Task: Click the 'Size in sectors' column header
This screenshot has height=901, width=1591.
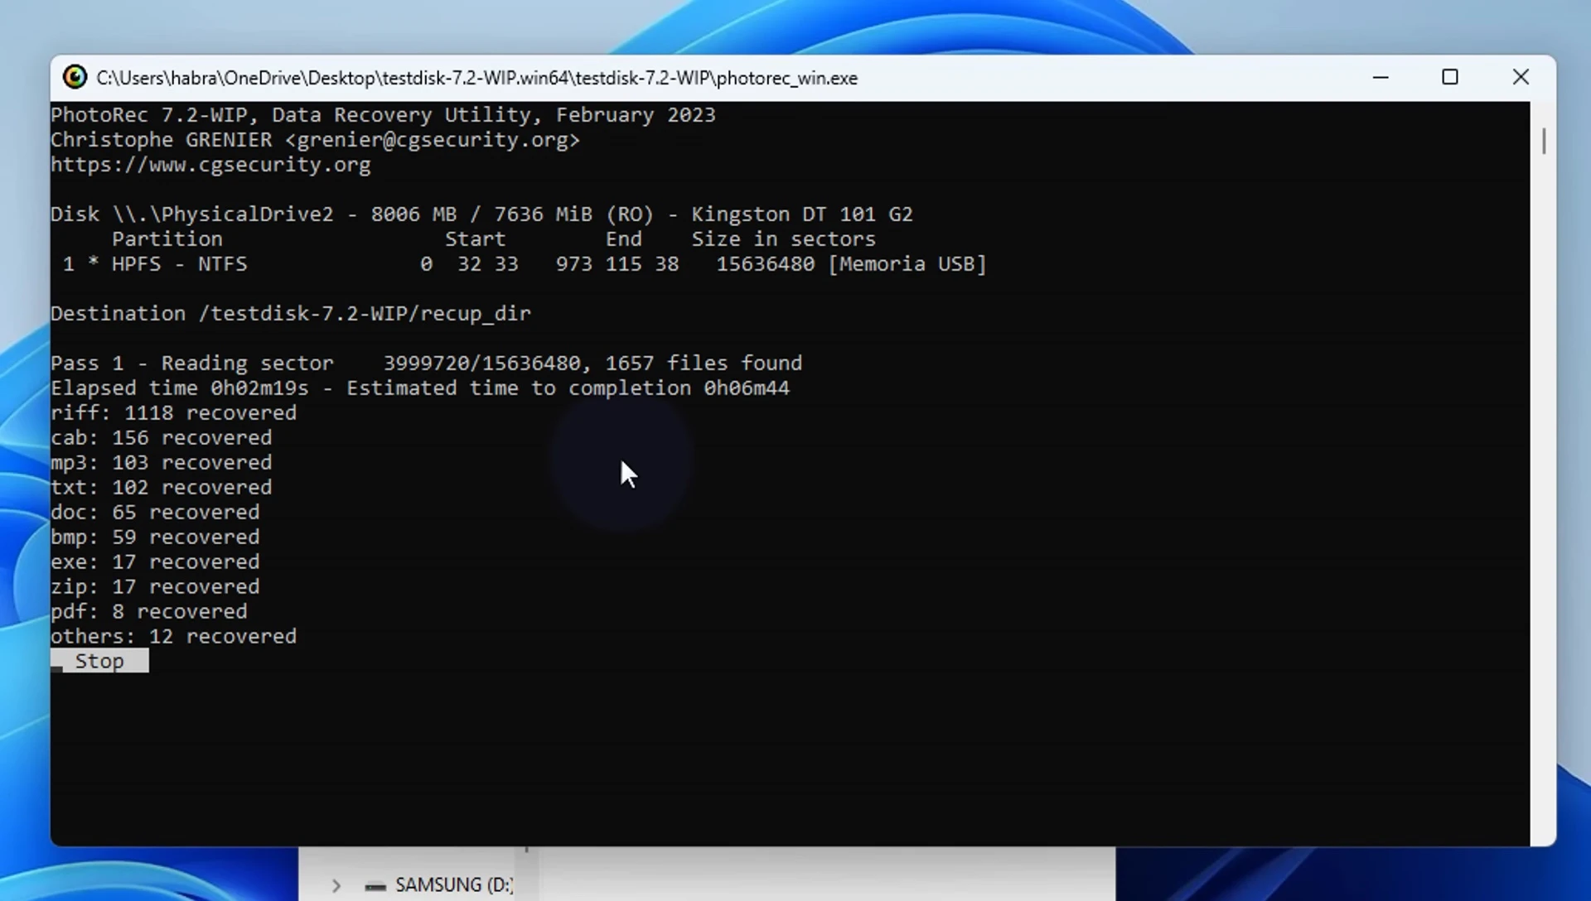Action: click(784, 239)
